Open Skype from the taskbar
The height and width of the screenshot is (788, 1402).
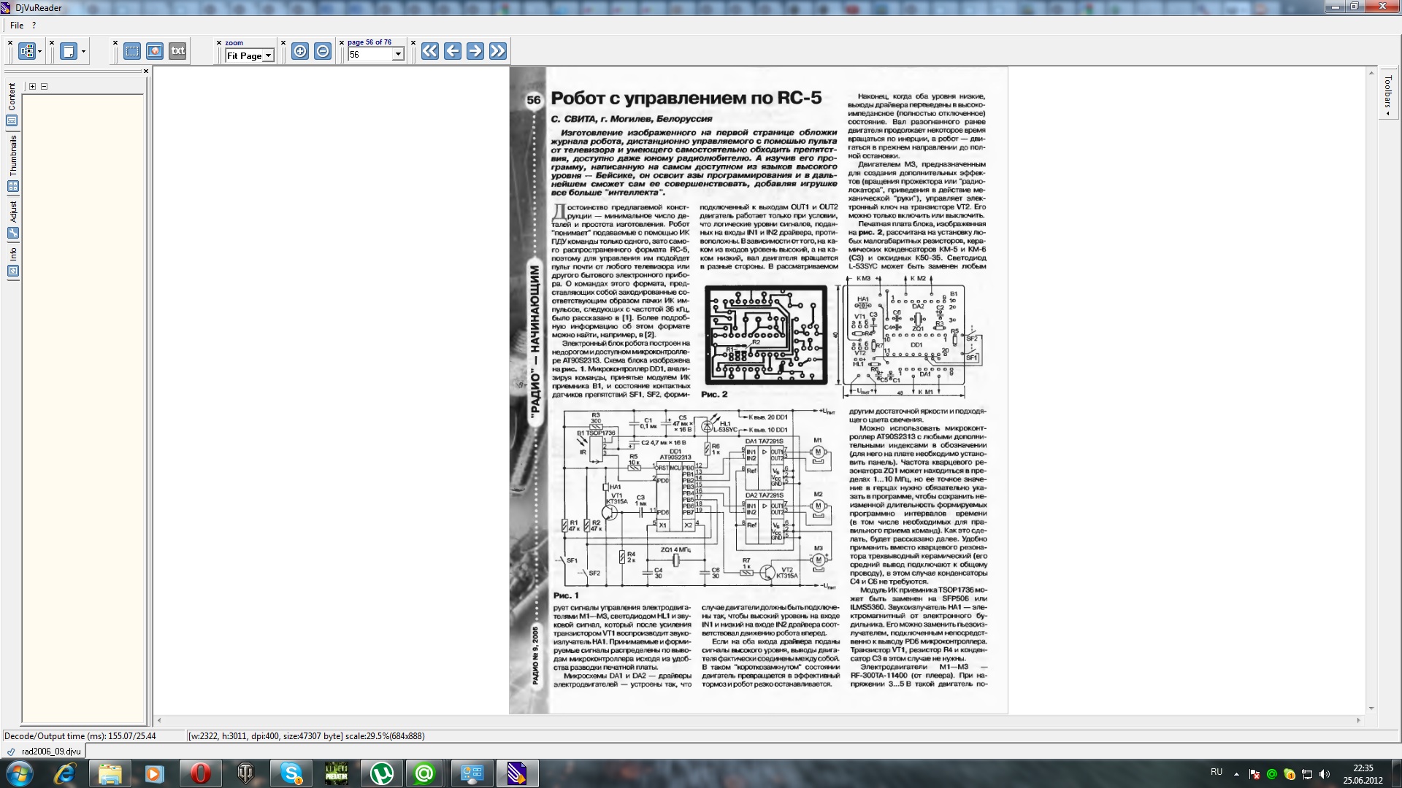(291, 773)
